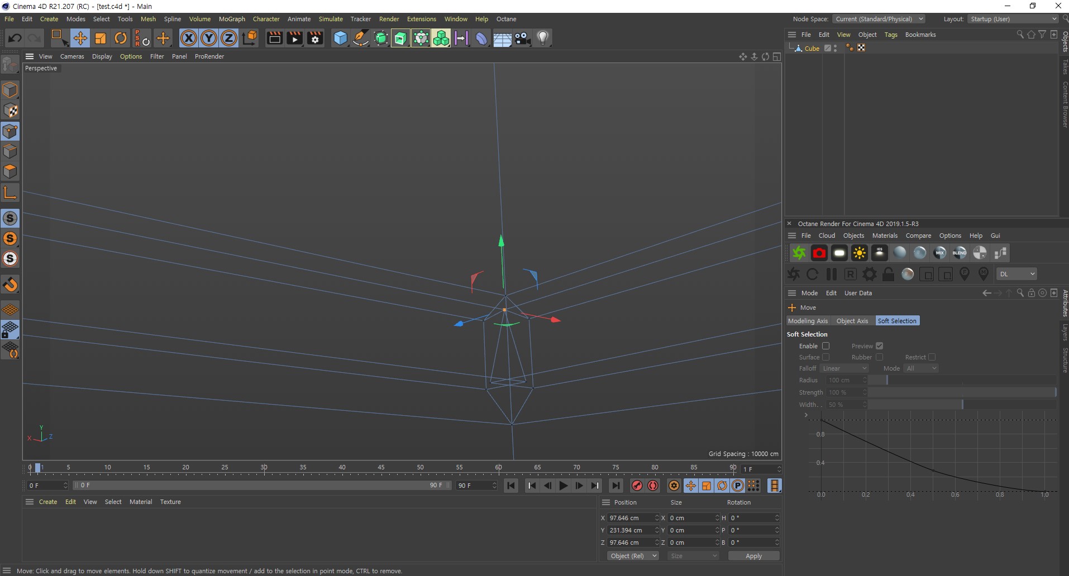Go to end of animation
This screenshot has width=1069, height=576.
tap(615, 486)
